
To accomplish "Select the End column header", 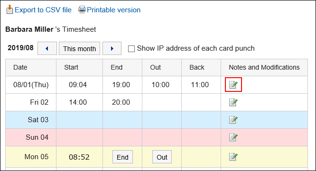I will click(x=122, y=67).
